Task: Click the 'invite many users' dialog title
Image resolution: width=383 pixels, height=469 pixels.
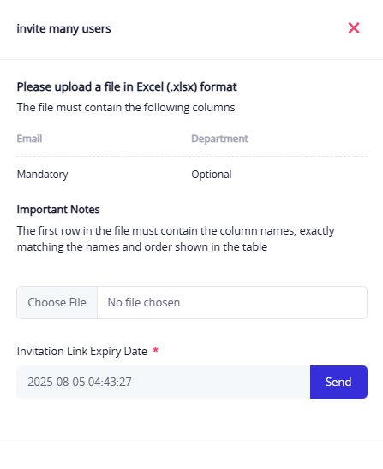Action: 63,29
